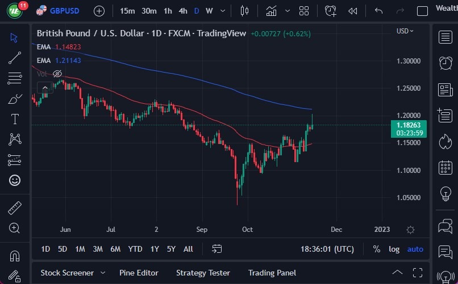Click the GBPUSD symbol search field
458x284 pixels.
(x=63, y=11)
